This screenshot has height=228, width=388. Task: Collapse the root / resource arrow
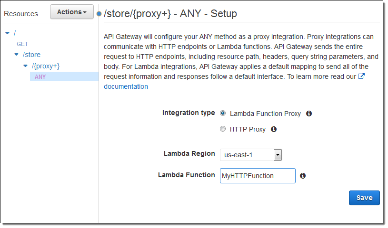pyautogui.click(x=7, y=33)
